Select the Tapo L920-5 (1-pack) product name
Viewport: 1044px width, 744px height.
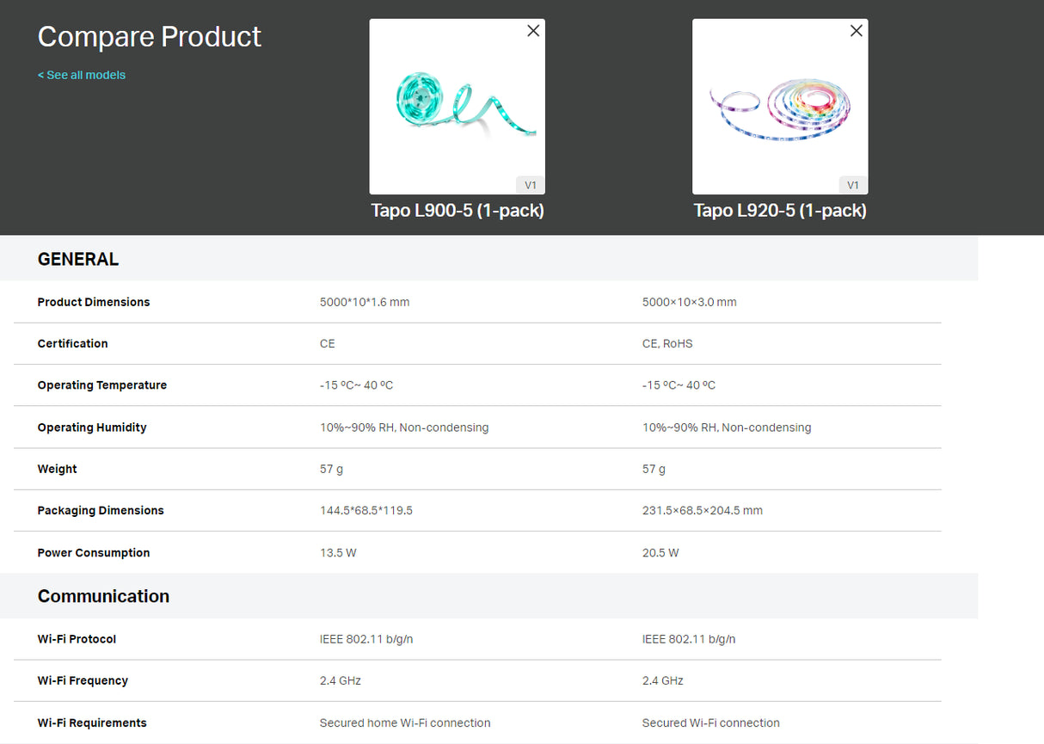(x=780, y=210)
